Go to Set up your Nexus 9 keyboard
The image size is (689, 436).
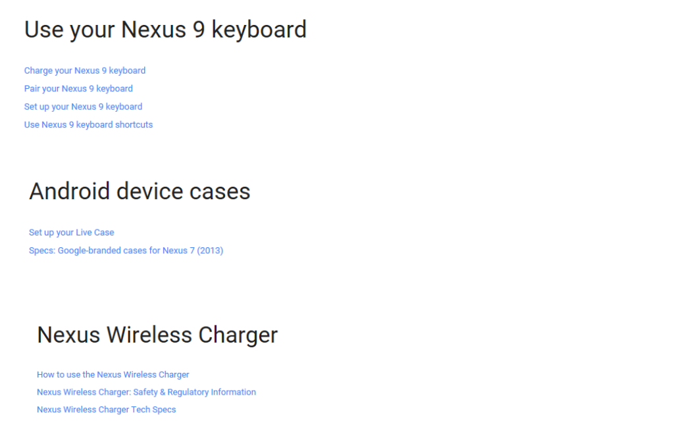click(83, 107)
